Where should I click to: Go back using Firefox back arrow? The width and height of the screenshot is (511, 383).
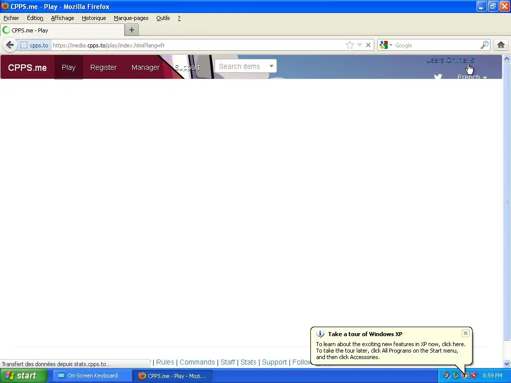pos(10,45)
